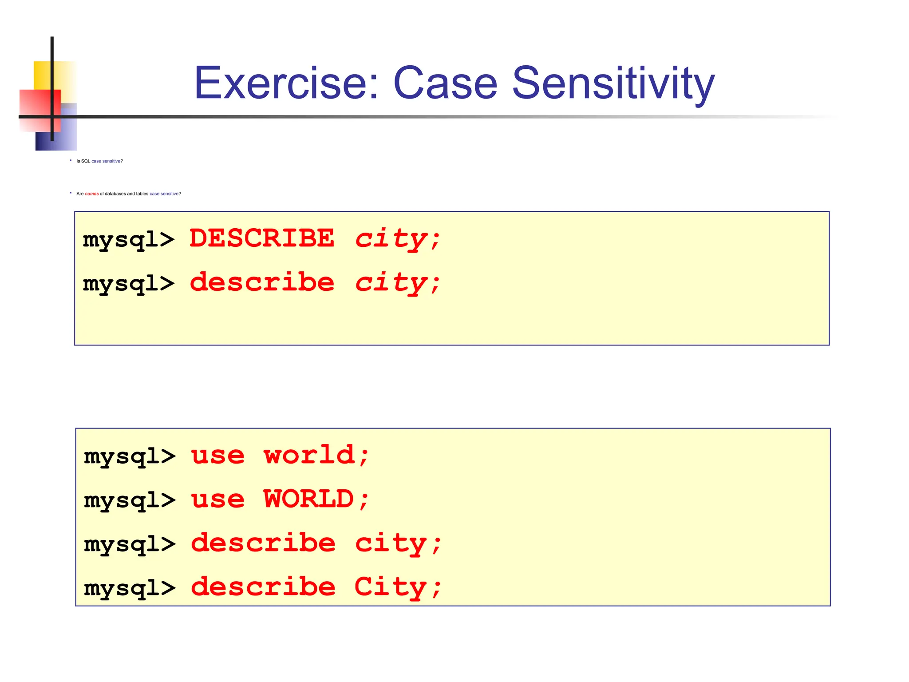Click lowercase "describe" in the first code box

(262, 282)
